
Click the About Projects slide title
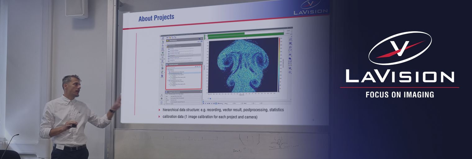click(156, 18)
